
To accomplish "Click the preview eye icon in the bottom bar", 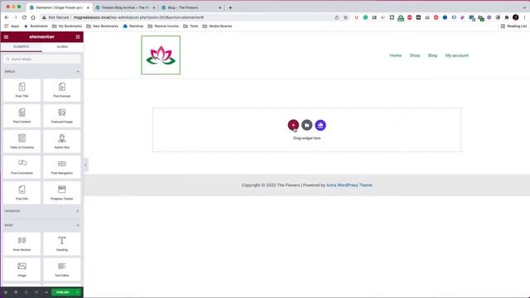I will (x=46, y=292).
